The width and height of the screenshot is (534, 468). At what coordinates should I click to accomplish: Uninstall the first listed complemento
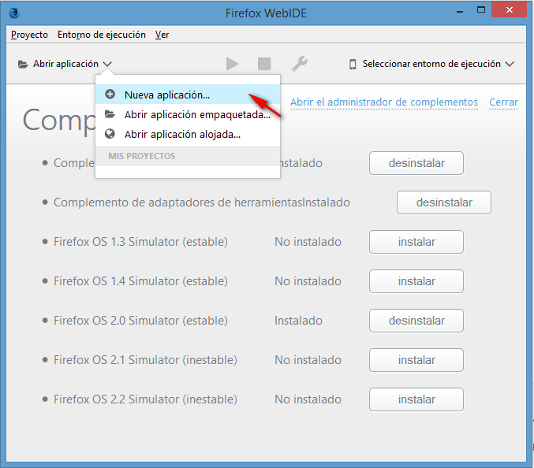416,163
